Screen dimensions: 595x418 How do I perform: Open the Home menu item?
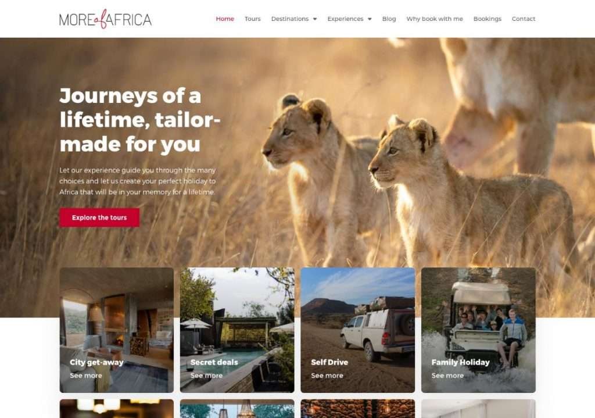click(x=225, y=19)
